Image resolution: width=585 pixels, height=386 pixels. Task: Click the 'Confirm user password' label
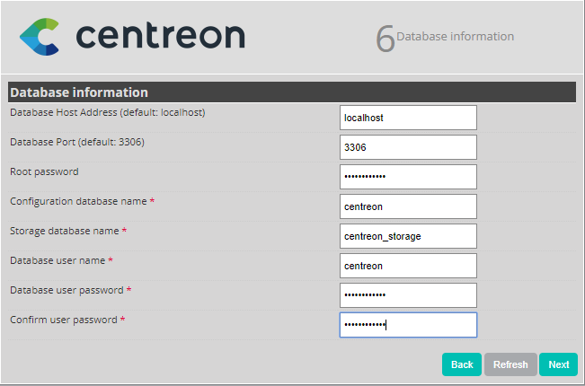[x=64, y=320]
